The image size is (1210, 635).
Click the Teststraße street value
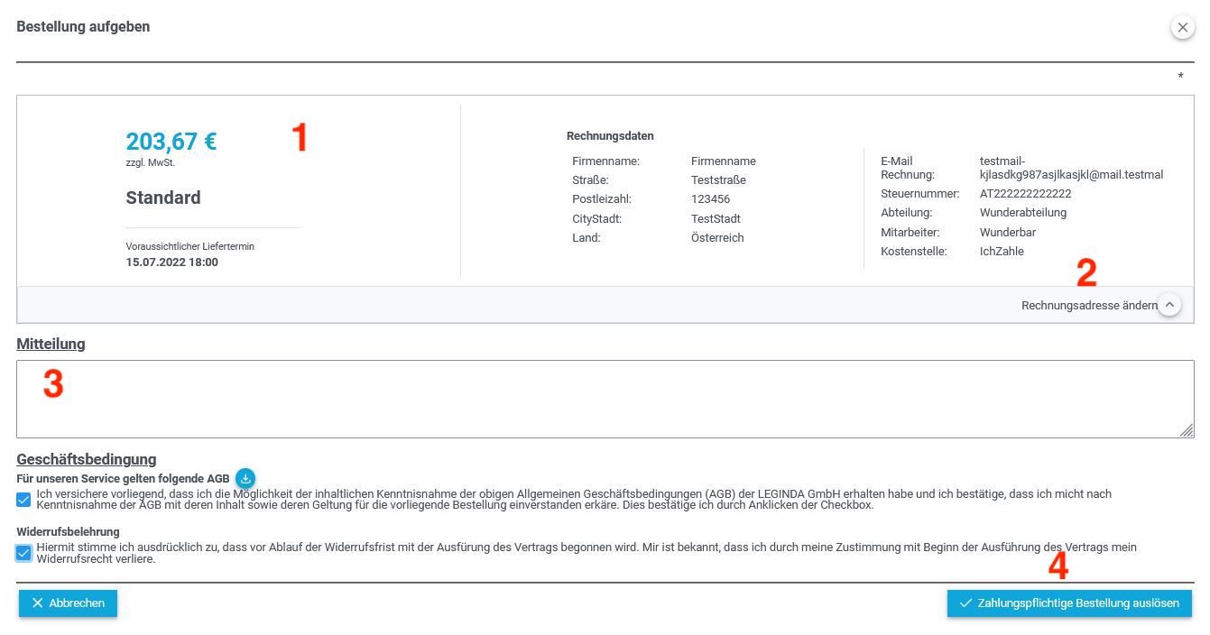(x=718, y=180)
